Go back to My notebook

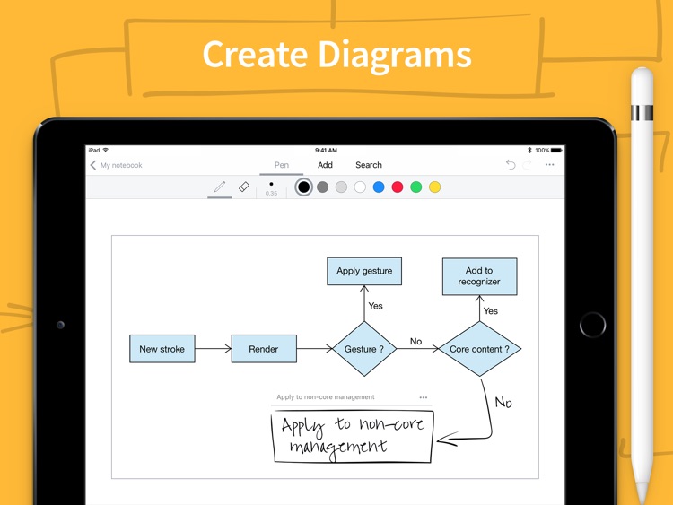click(x=93, y=165)
